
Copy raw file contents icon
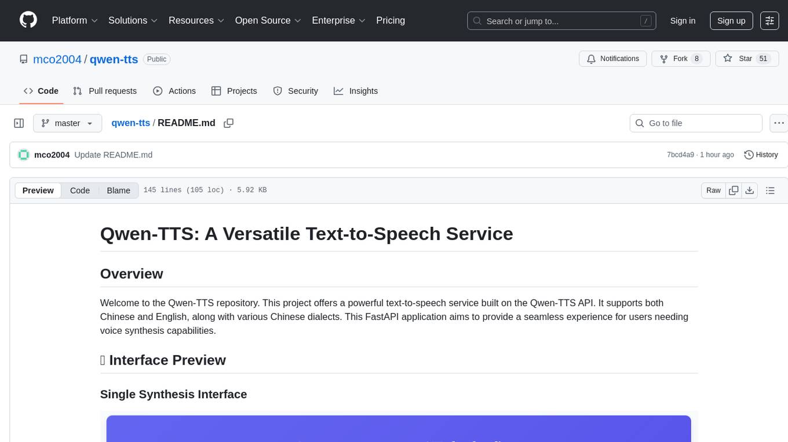point(734,190)
